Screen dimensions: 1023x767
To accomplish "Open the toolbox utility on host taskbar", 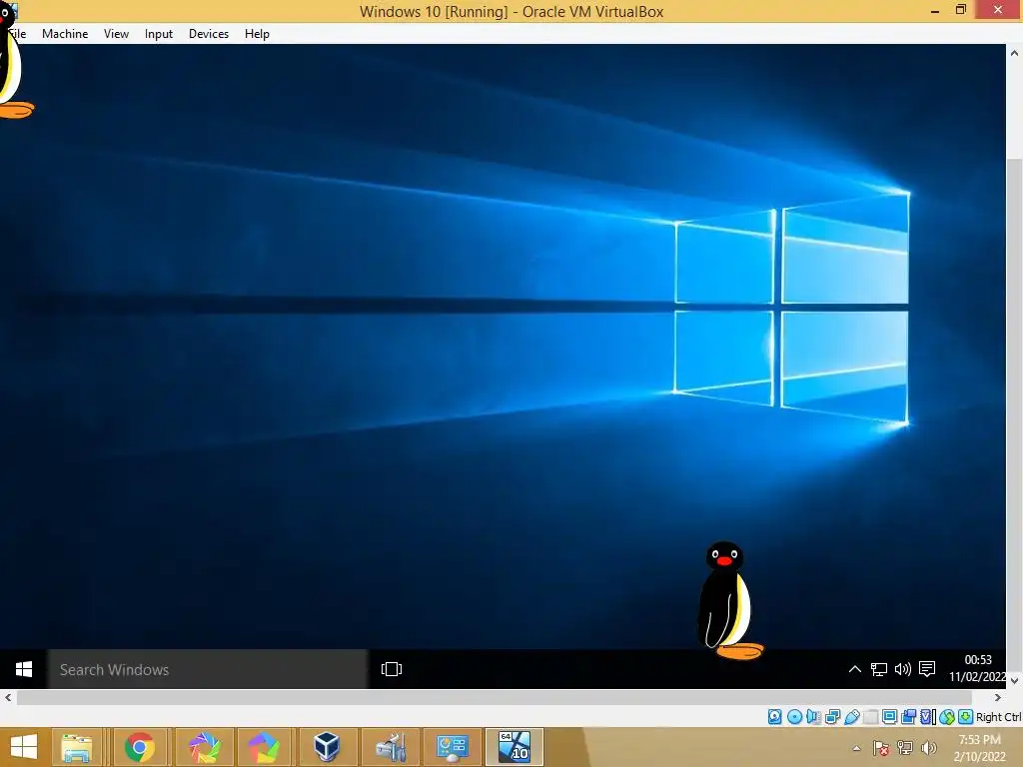I will coord(391,747).
